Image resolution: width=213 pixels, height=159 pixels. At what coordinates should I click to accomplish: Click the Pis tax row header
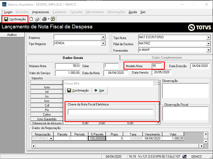pos(47,110)
